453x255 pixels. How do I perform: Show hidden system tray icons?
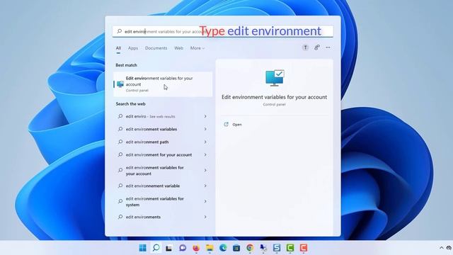[442, 248]
